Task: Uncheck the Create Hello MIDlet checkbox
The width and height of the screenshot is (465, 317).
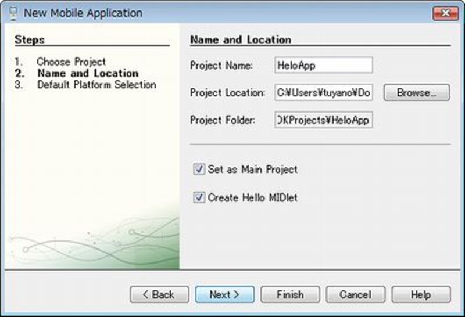Action: pos(199,198)
